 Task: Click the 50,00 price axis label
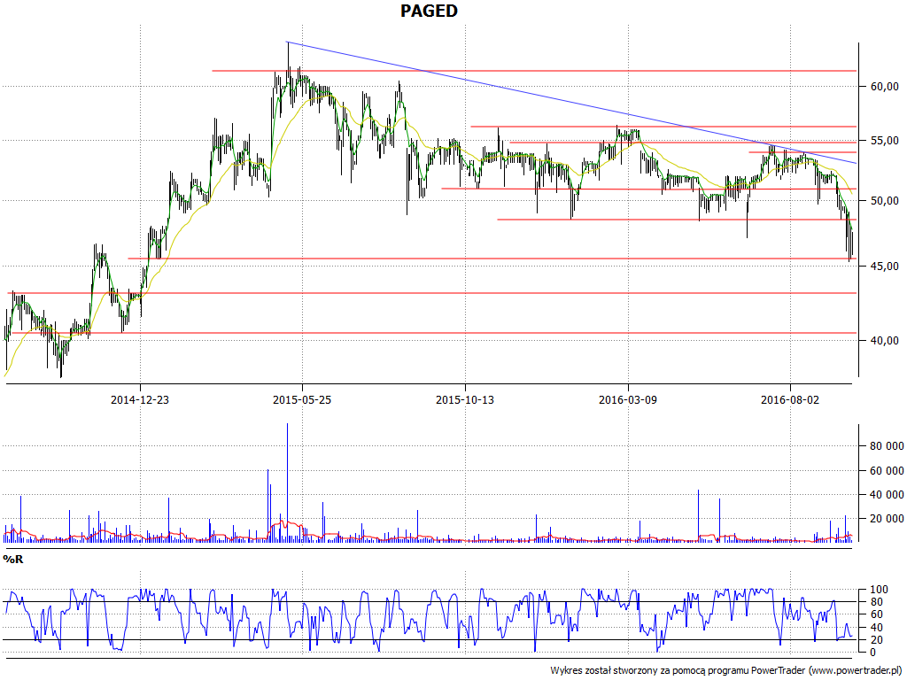[885, 201]
